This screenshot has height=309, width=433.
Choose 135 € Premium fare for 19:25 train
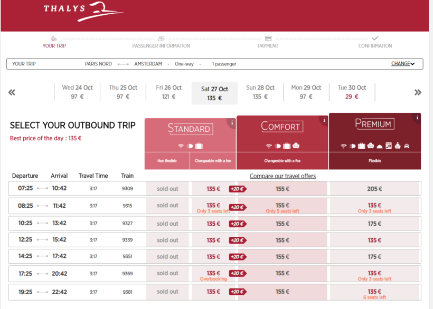tap(374, 292)
